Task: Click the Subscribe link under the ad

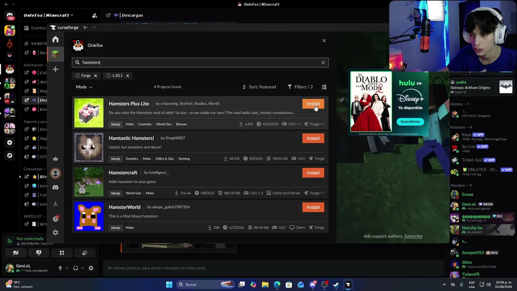Action: pyautogui.click(x=413, y=236)
